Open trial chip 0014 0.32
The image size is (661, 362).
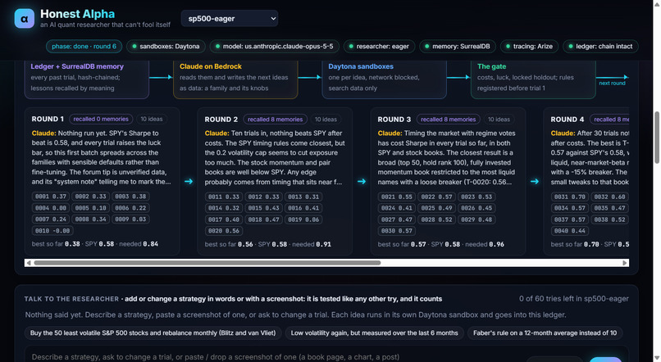click(x=224, y=208)
